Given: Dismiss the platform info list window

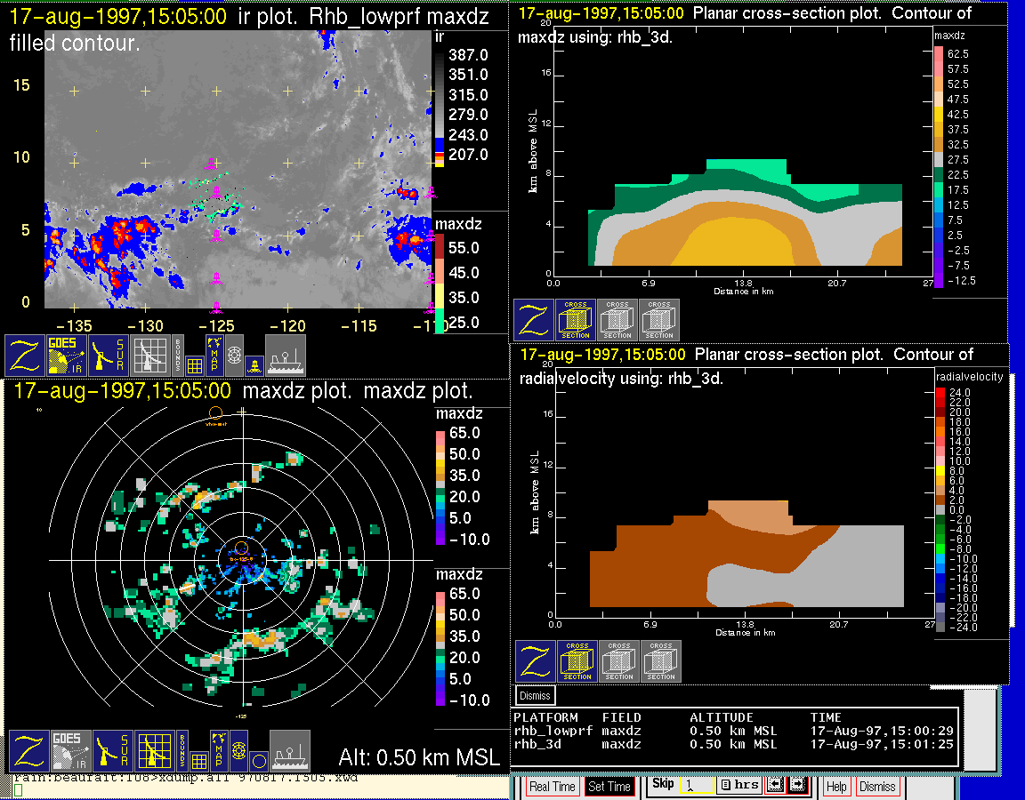Looking at the screenshot, I should click(x=535, y=695).
